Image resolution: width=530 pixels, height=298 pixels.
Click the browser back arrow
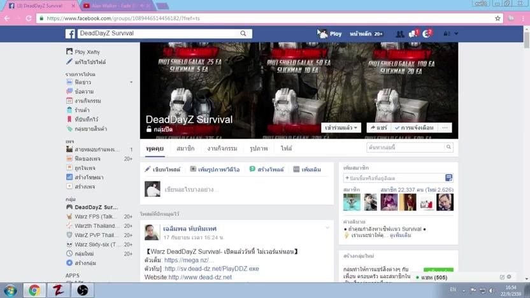(7, 18)
